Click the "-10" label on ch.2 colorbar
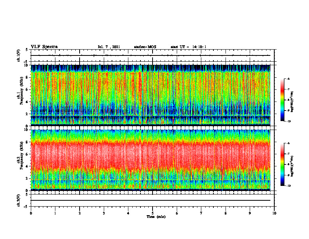Viewport: 309px width, 239px height. pyautogui.click(x=289, y=185)
